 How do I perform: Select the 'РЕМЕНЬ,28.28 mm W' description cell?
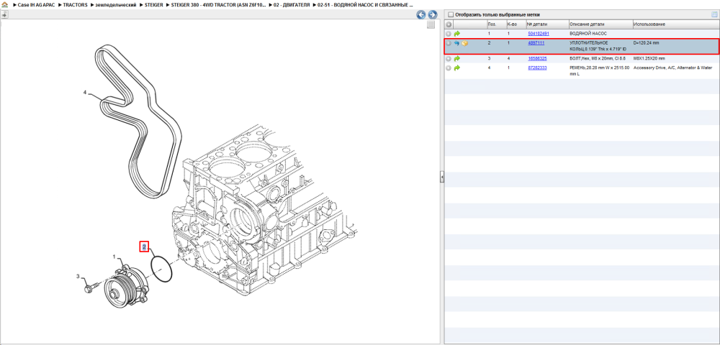point(600,70)
